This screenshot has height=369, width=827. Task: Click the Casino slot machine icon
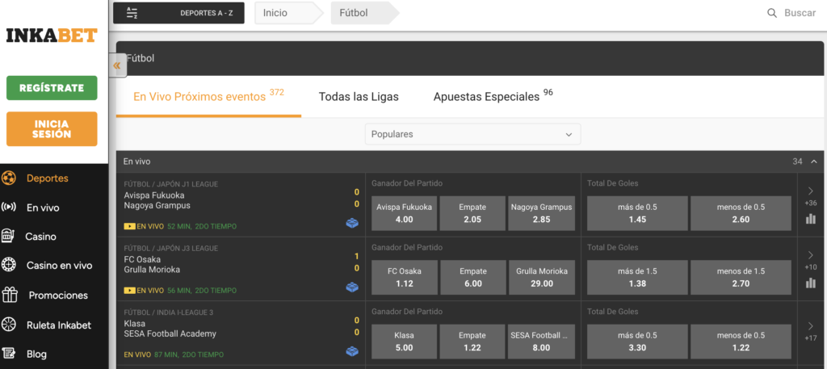click(8, 237)
